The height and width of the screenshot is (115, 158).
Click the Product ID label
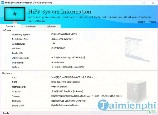pyautogui.click(x=18, y=53)
